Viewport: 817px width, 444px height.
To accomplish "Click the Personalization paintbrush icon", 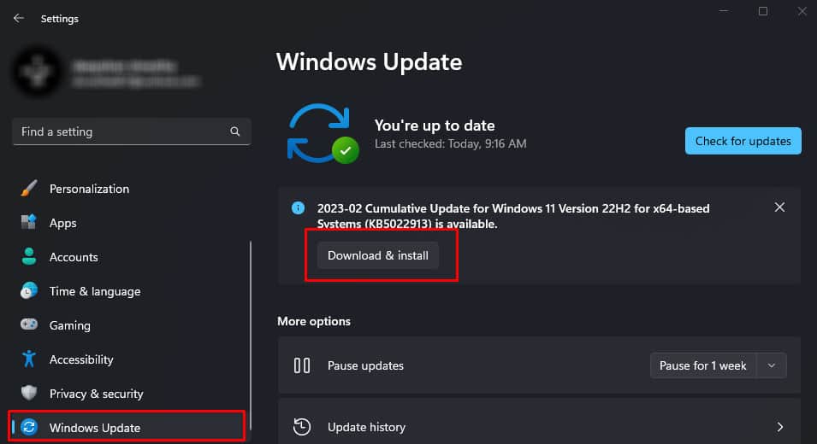I will pyautogui.click(x=29, y=188).
